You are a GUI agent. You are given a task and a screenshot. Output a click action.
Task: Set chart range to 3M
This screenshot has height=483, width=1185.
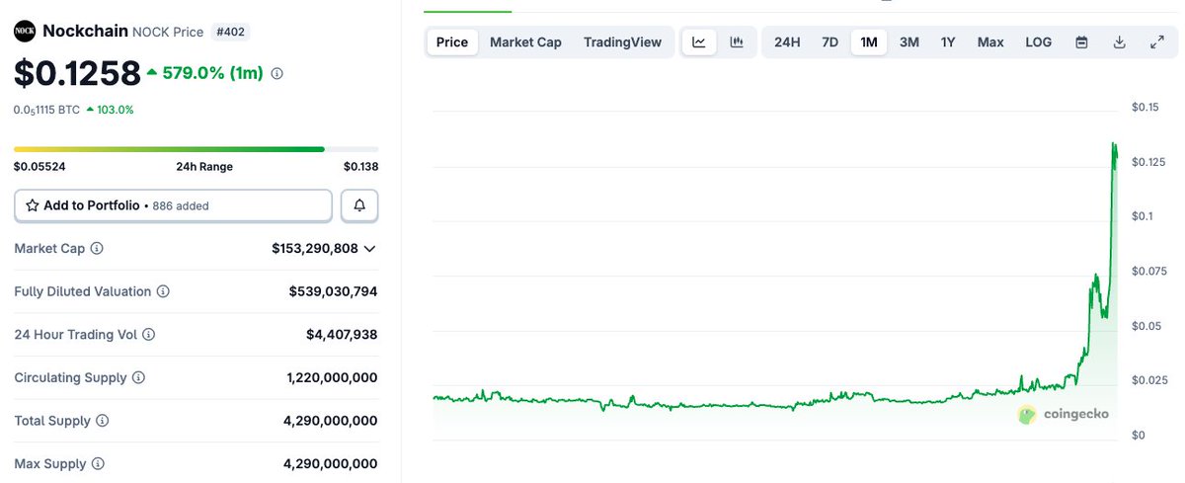pyautogui.click(x=909, y=42)
